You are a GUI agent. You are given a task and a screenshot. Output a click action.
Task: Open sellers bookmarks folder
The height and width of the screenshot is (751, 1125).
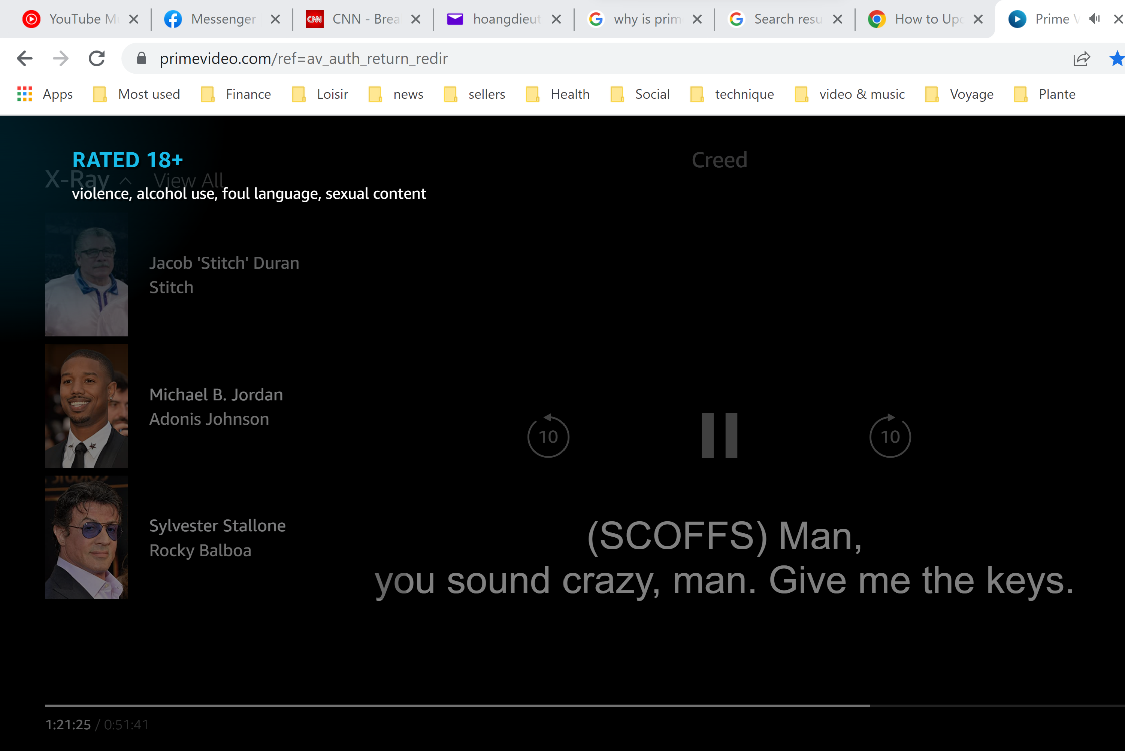click(x=475, y=94)
